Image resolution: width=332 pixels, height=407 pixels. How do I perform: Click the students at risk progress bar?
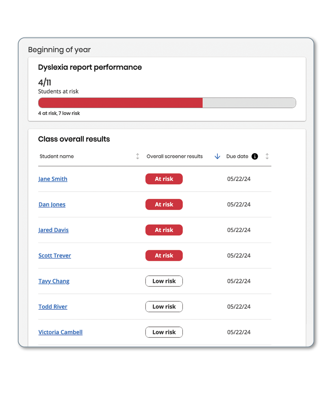[167, 103]
